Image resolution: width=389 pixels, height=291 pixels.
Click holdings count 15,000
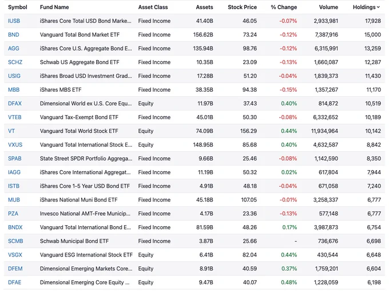(x=372, y=35)
